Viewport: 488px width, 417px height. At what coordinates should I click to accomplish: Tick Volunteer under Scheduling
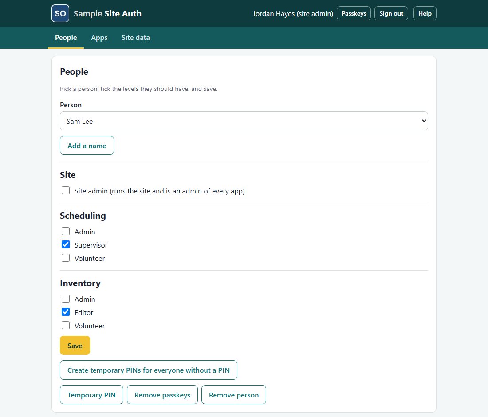[66, 258]
